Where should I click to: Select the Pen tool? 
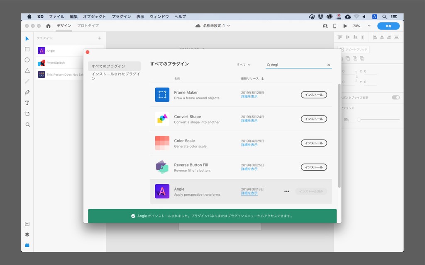click(27, 92)
